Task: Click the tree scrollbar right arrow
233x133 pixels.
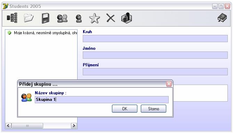Action: pyautogui.click(x=74, y=126)
